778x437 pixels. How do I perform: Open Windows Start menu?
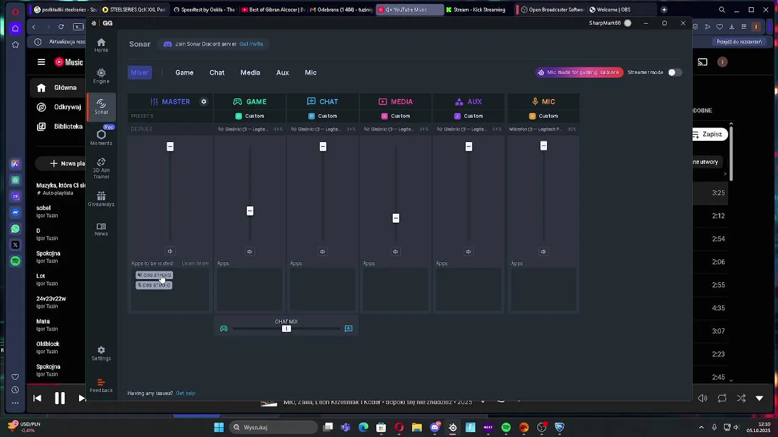click(219, 427)
